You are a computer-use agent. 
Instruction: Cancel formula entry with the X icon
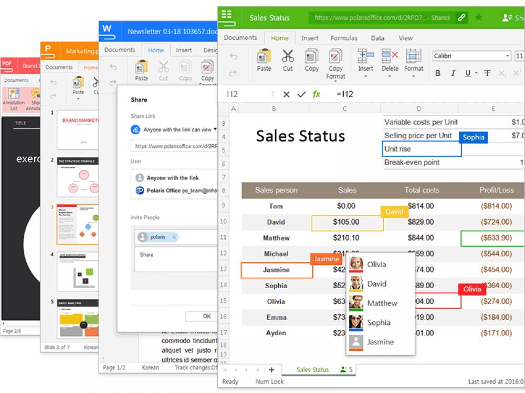[286, 94]
